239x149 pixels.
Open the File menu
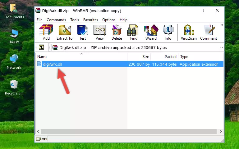click(39, 20)
